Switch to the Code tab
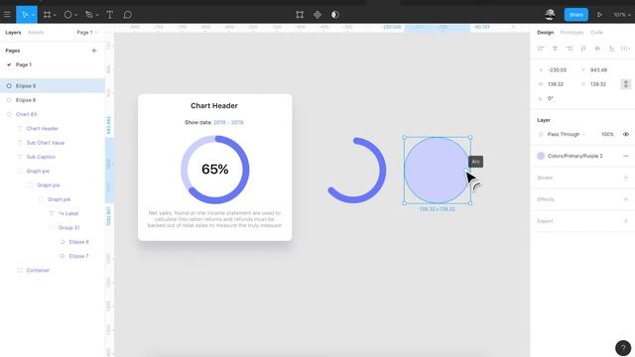Image resolution: width=635 pixels, height=357 pixels. (596, 33)
